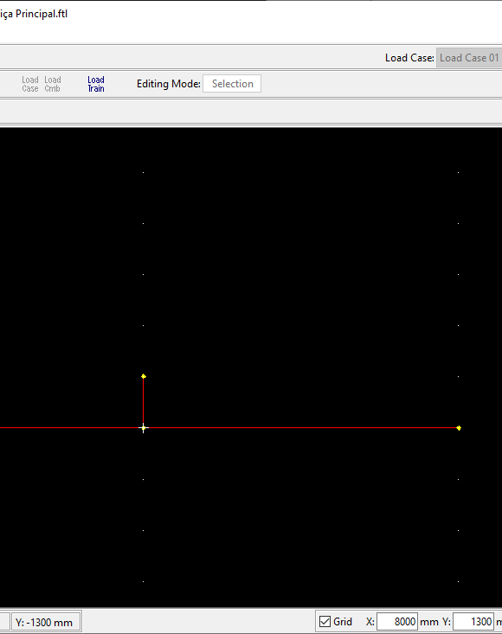This screenshot has width=502, height=634.
Task: Disable the Grid checkbox
Action: coord(325,622)
